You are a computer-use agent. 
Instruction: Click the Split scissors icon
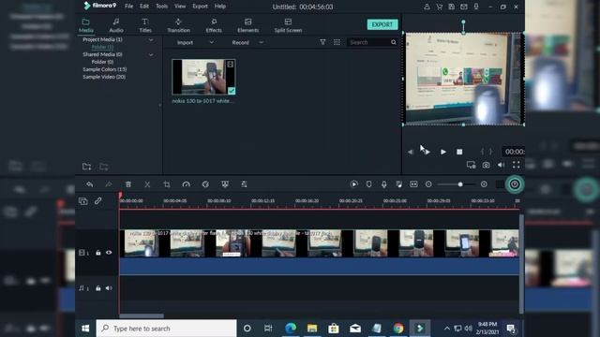click(147, 184)
